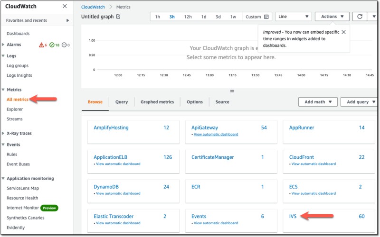
Task: Expand the X-Ray traces section
Action: point(4,134)
